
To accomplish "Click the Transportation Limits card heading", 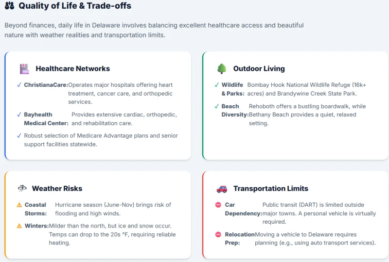I will pos(270,189).
